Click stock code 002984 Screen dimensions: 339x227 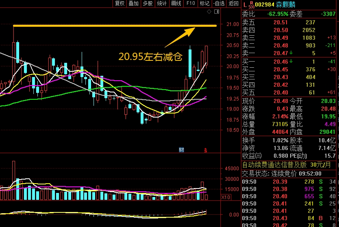coord(265,4)
